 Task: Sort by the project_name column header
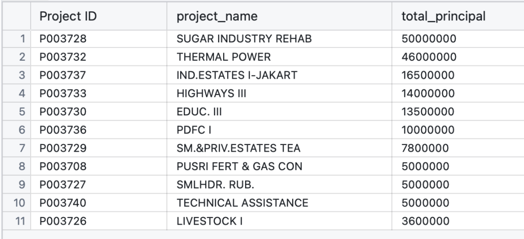pyautogui.click(x=217, y=16)
